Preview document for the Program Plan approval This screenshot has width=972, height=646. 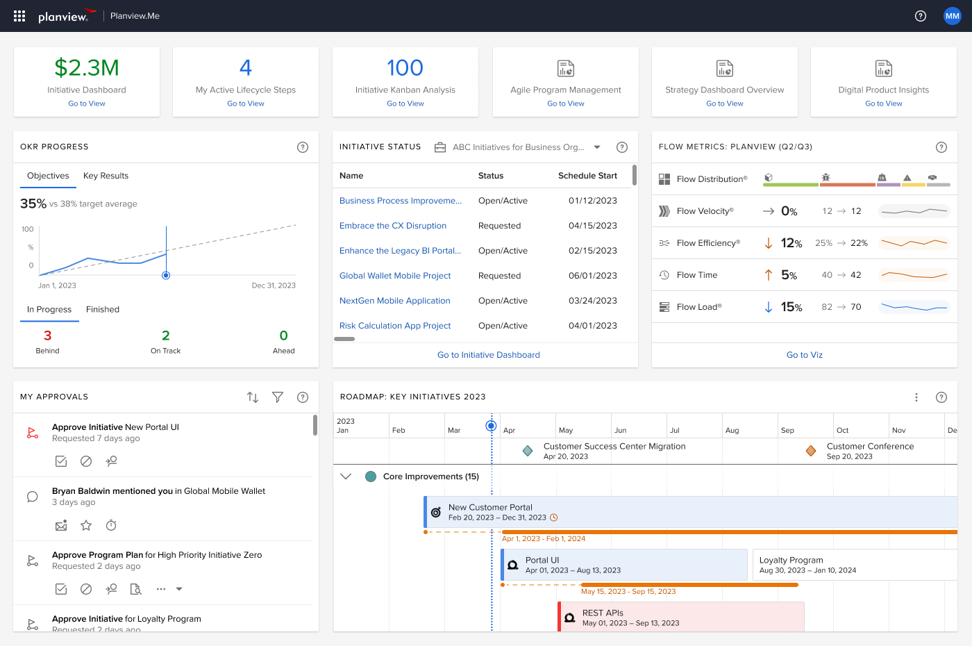point(136,589)
